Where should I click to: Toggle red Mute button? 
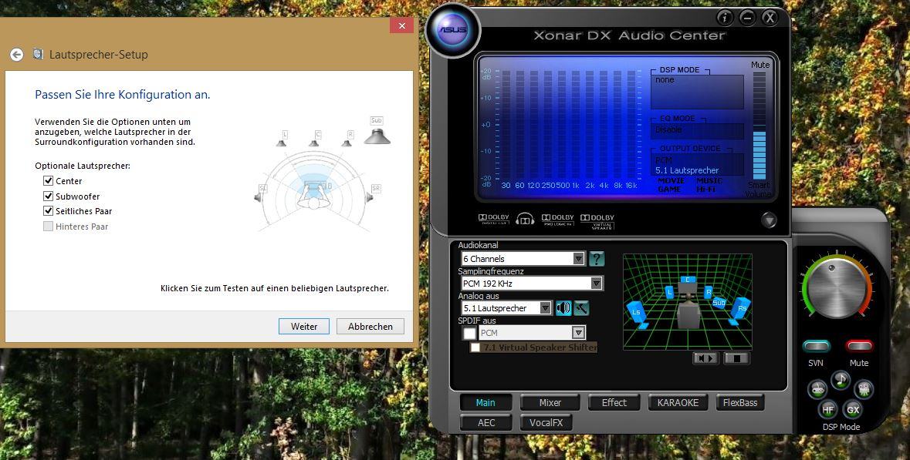click(859, 347)
